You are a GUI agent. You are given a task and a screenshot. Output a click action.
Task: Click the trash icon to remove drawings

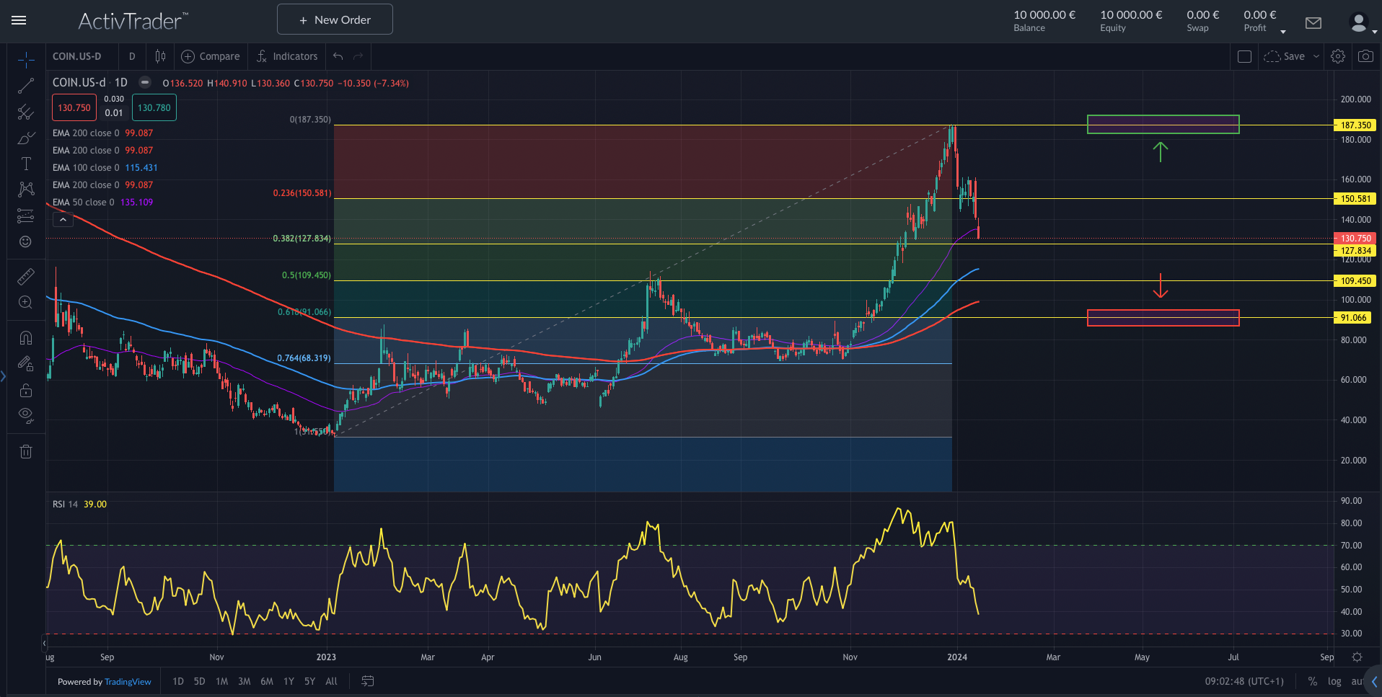pyautogui.click(x=26, y=452)
